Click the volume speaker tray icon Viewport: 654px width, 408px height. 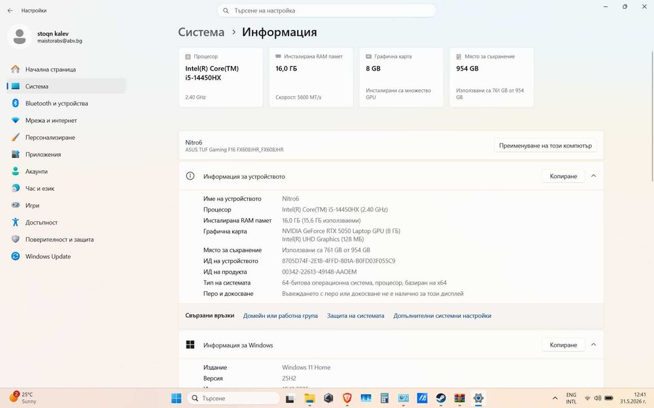[598, 398]
